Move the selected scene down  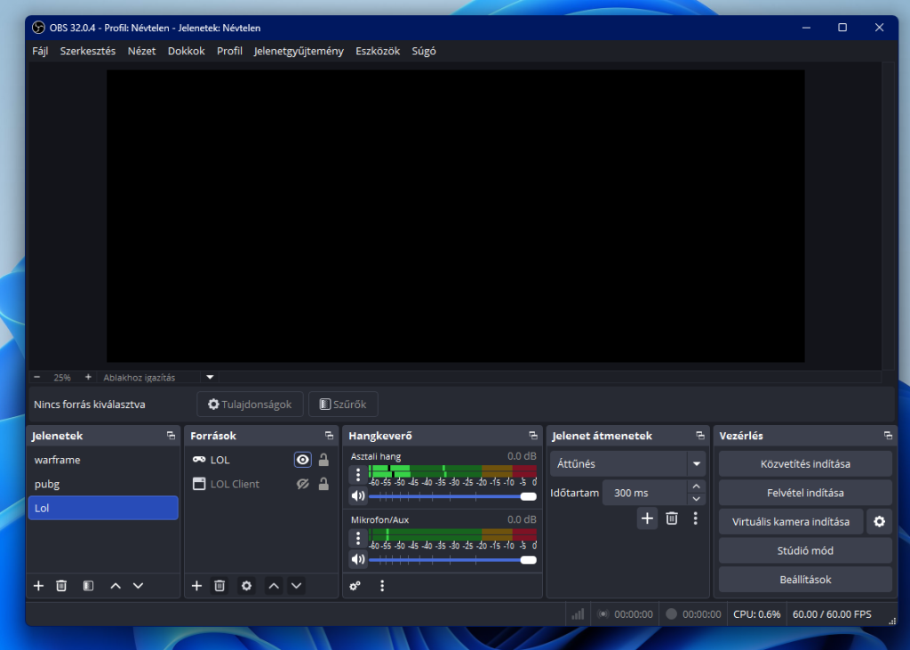[x=138, y=585]
